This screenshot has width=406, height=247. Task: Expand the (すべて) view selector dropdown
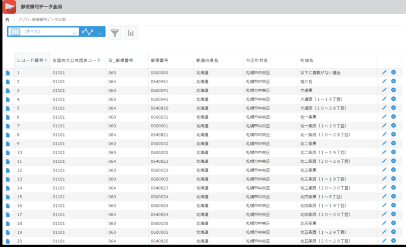(75, 32)
